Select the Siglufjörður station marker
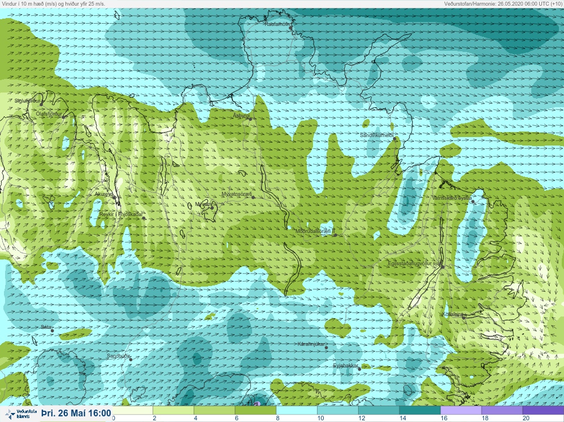 point(41,104)
